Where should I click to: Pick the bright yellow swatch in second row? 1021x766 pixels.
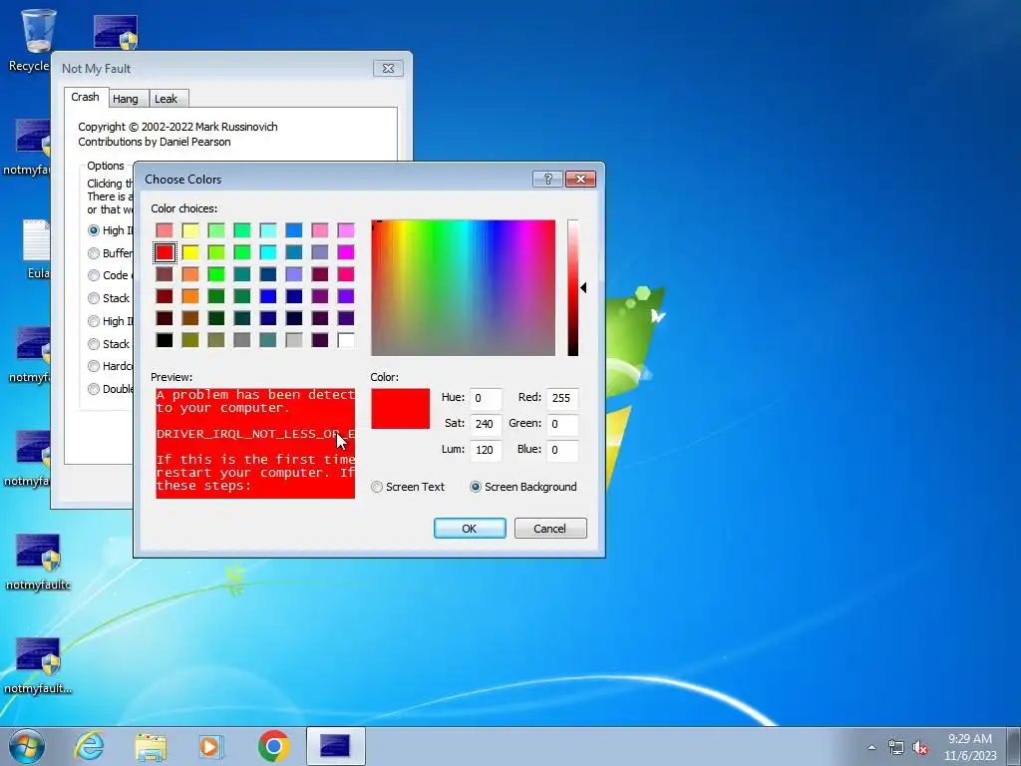point(190,252)
